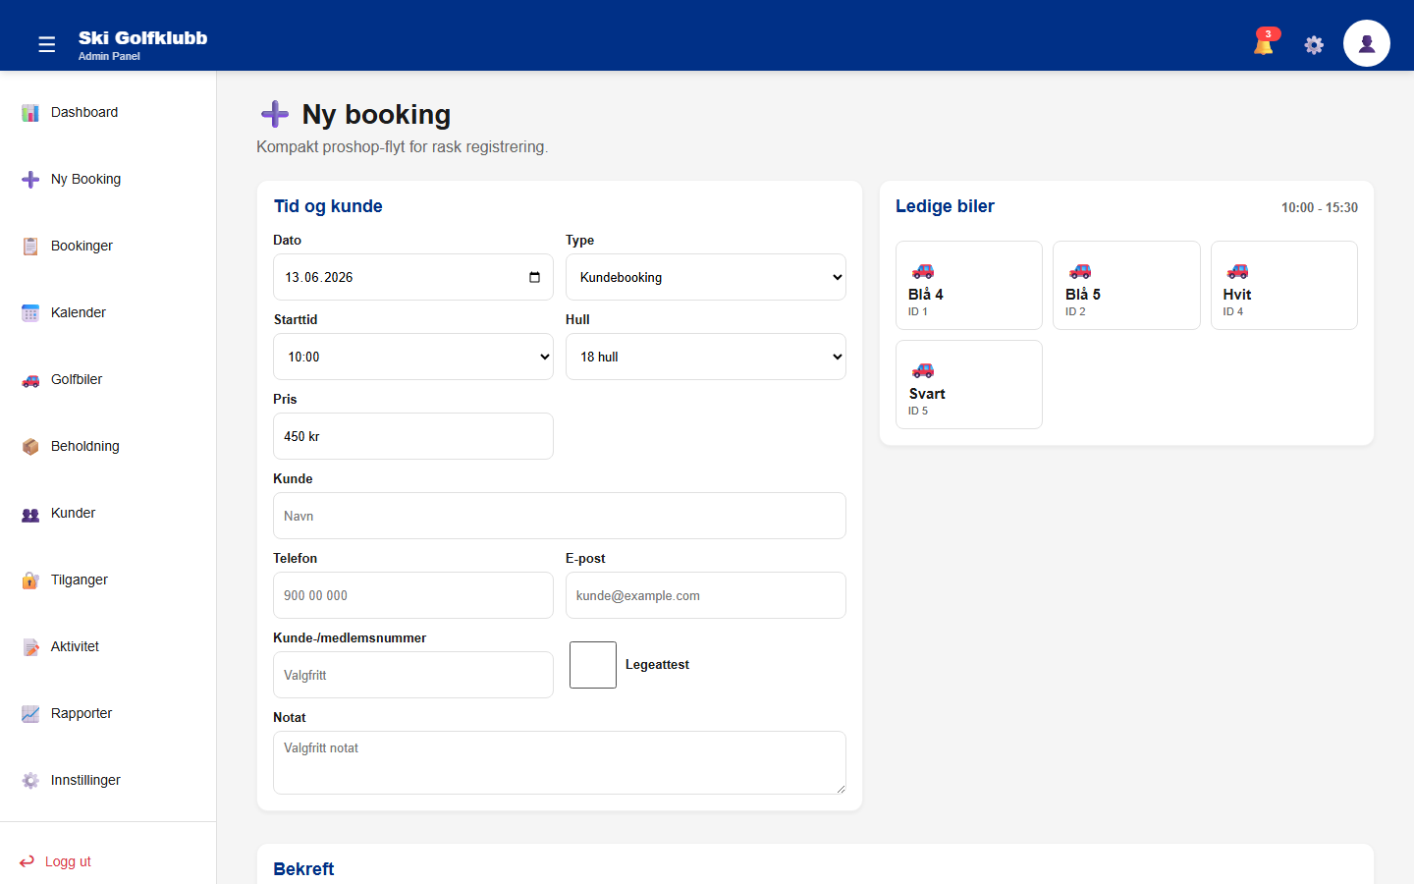This screenshot has width=1414, height=884.
Task: Click the Kunde name input field
Action: (x=560, y=516)
